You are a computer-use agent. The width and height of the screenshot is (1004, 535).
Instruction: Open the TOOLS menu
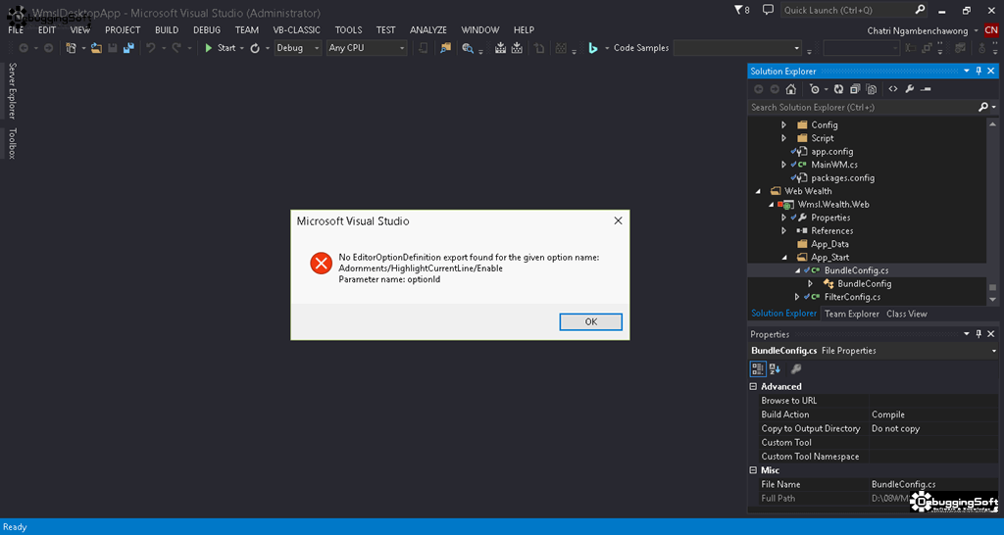coord(348,30)
